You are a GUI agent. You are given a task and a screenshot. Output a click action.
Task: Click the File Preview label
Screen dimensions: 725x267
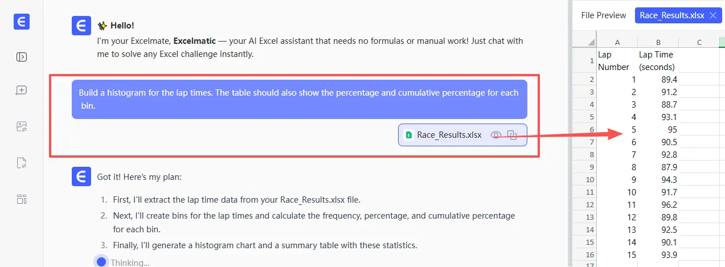tap(603, 15)
